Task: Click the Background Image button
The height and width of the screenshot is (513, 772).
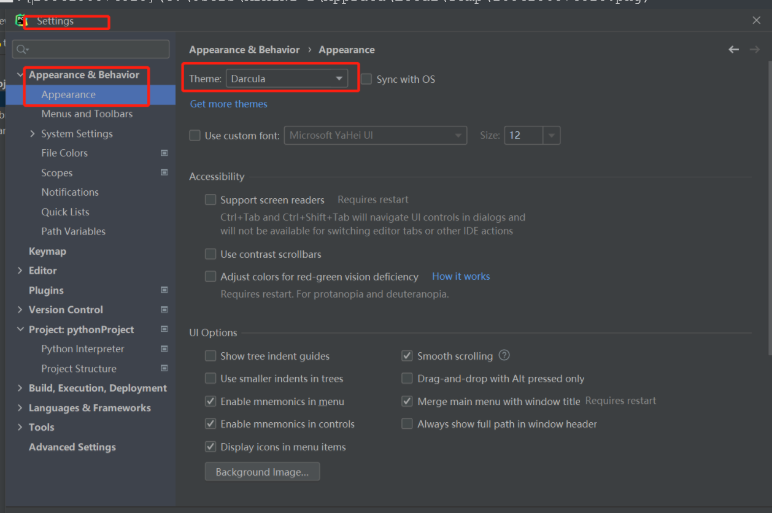Action: [x=262, y=472]
